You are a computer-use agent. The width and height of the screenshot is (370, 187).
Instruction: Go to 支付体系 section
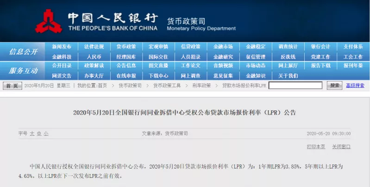point(353,47)
